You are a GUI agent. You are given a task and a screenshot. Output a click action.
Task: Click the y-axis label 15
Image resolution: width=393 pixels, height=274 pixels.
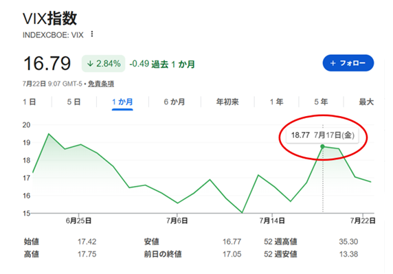click(26, 214)
